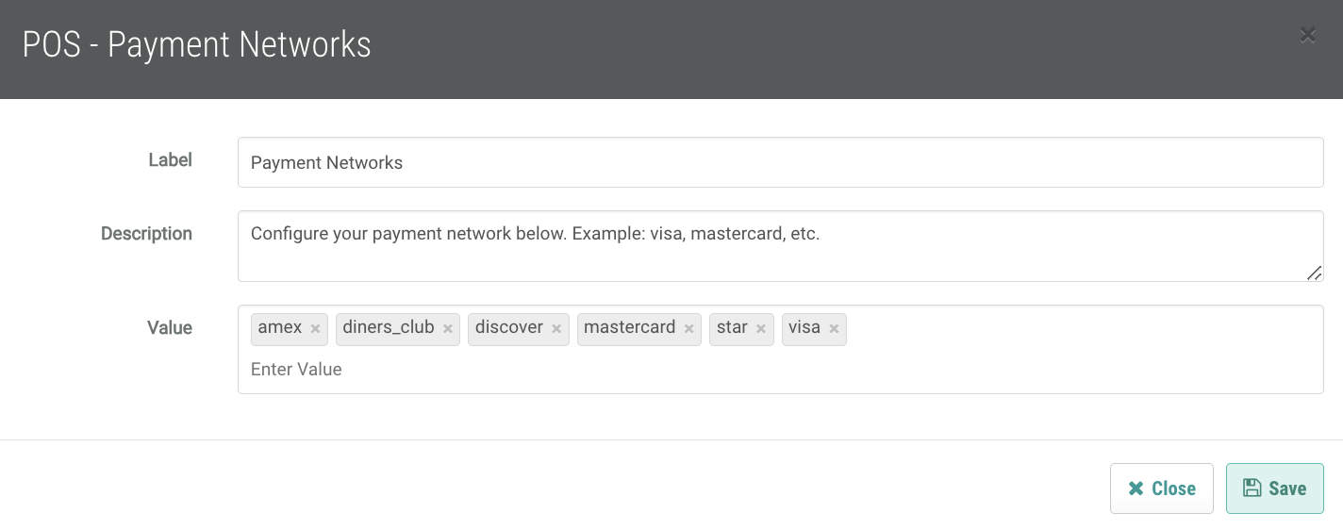Grab the Description textarea resize handle
The image size is (1343, 530).
click(x=1314, y=273)
